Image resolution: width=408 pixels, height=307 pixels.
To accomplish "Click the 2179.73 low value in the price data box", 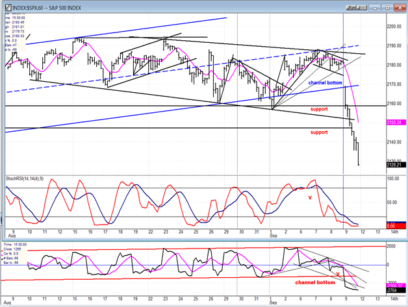I will [x=18, y=31].
